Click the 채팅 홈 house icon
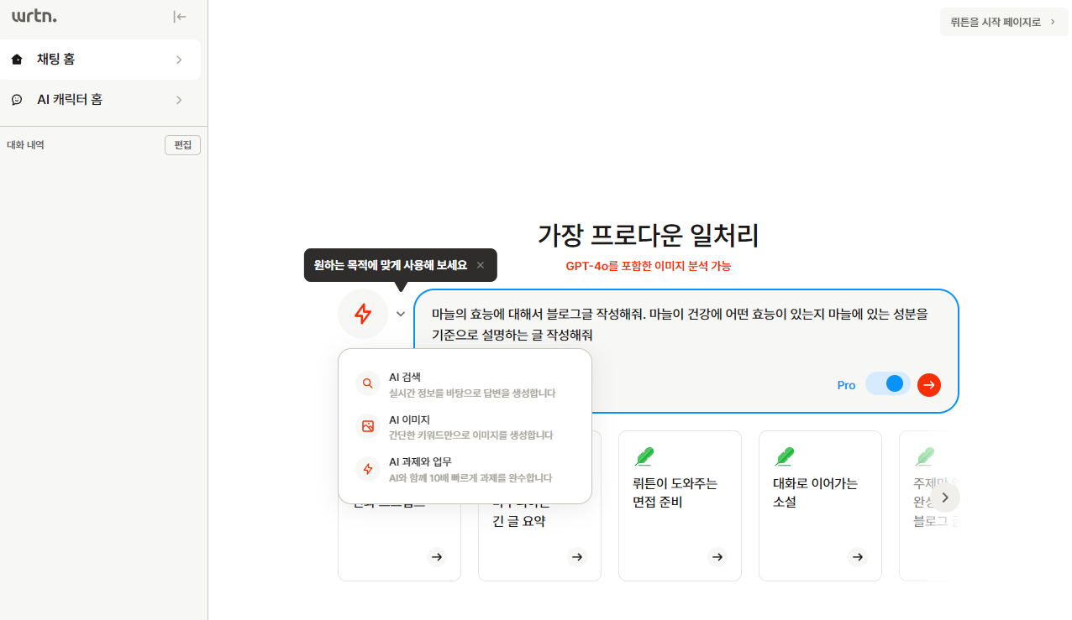 point(17,60)
